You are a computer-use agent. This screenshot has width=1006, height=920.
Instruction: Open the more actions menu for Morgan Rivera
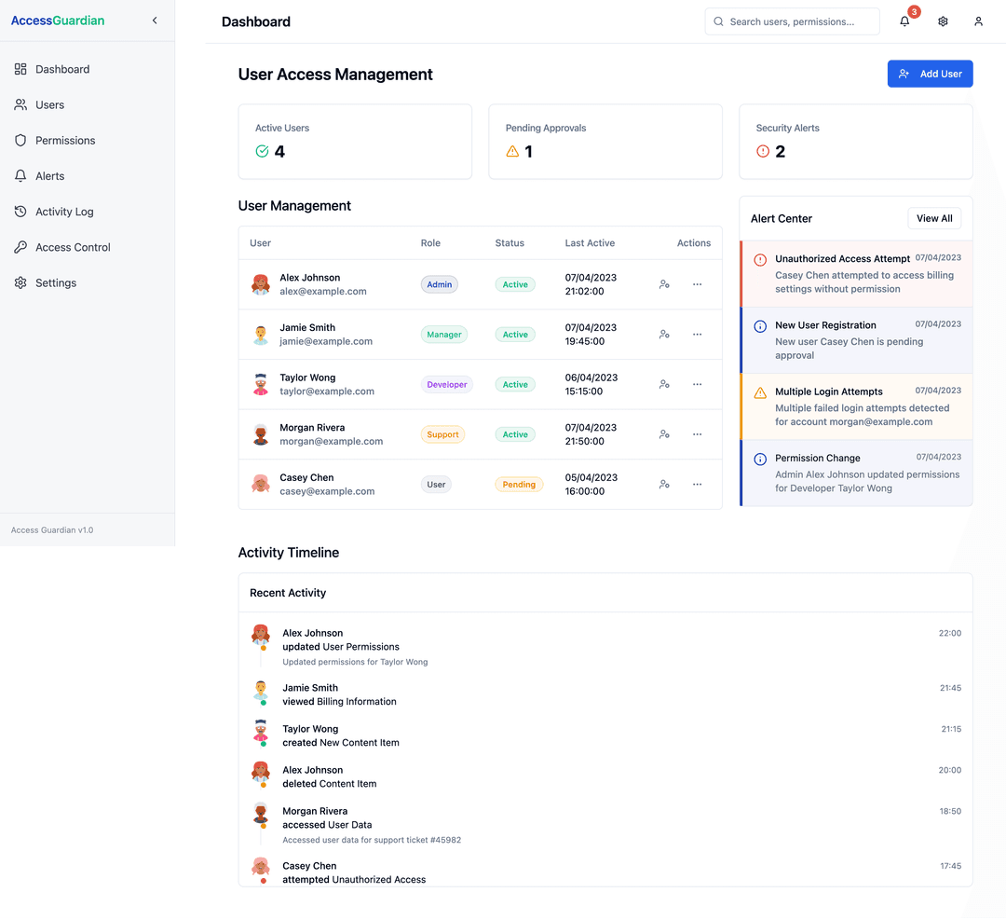(x=698, y=434)
